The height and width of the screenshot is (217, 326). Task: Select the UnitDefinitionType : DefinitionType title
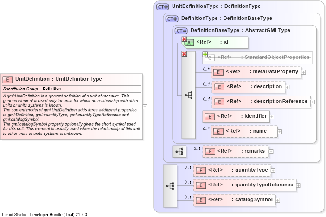pyautogui.click(x=216, y=6)
